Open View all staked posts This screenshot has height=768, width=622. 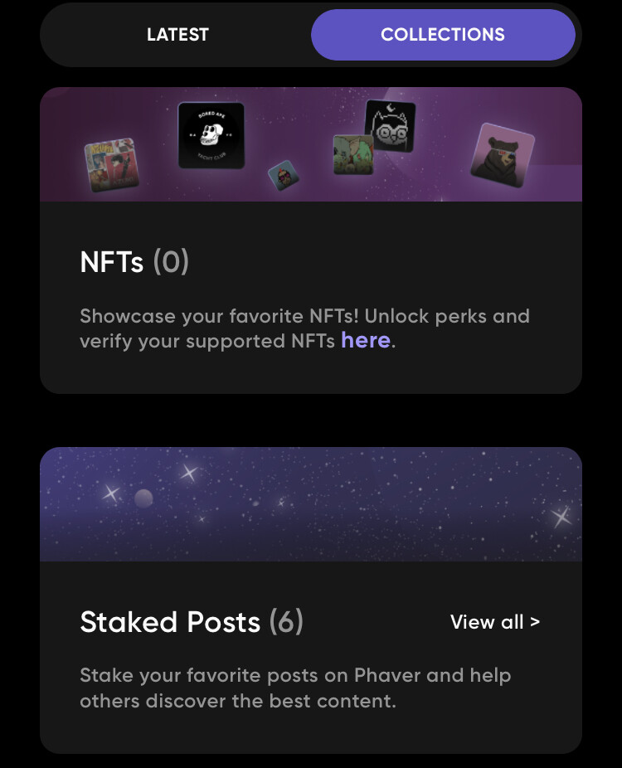(495, 622)
